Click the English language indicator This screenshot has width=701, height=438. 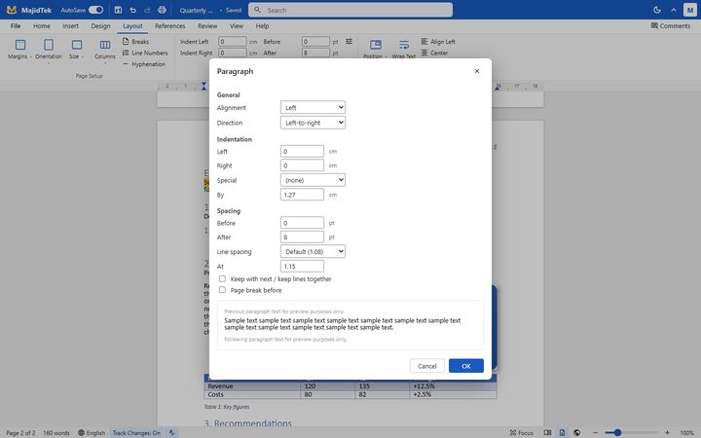[92, 432]
